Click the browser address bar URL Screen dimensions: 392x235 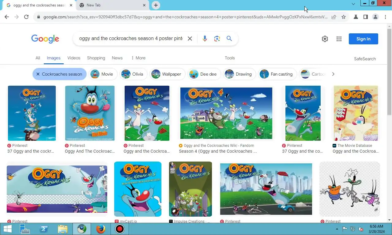pos(185,17)
